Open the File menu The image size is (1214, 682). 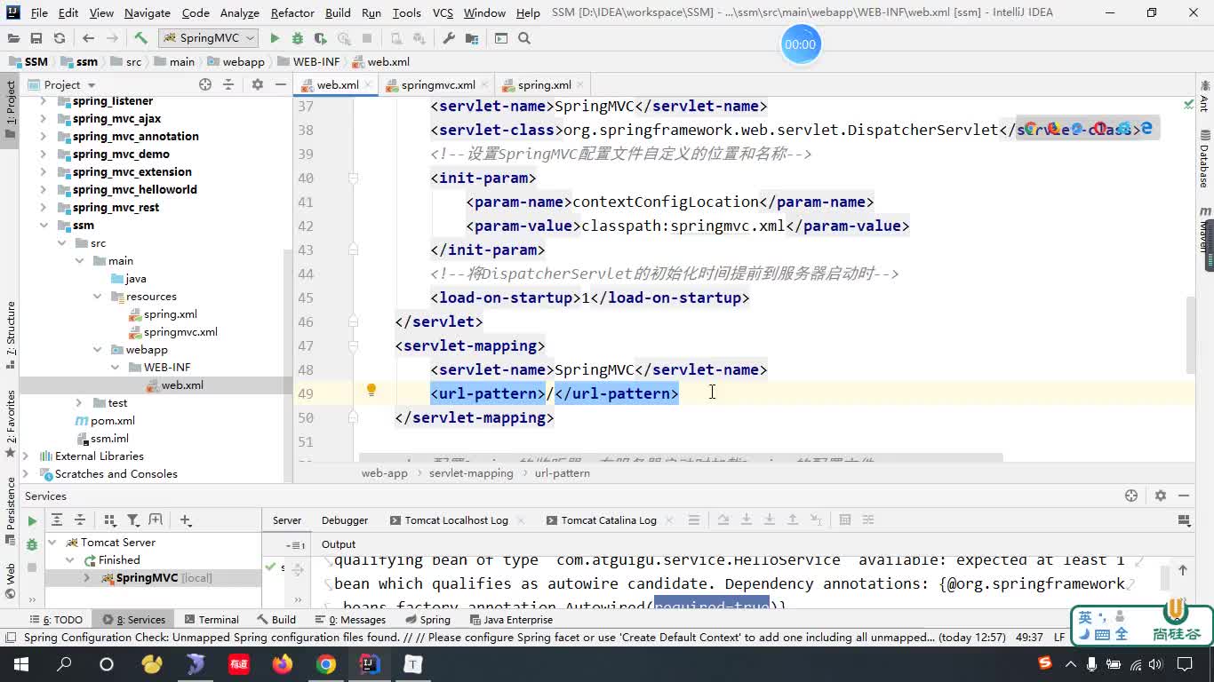pyautogui.click(x=39, y=12)
